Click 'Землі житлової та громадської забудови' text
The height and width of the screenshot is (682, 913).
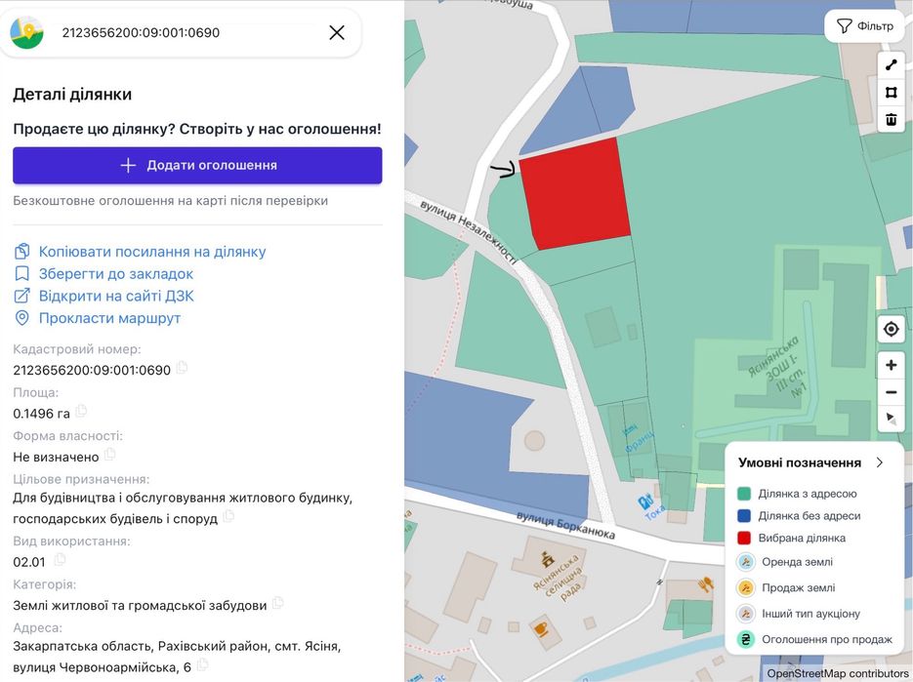(140, 606)
